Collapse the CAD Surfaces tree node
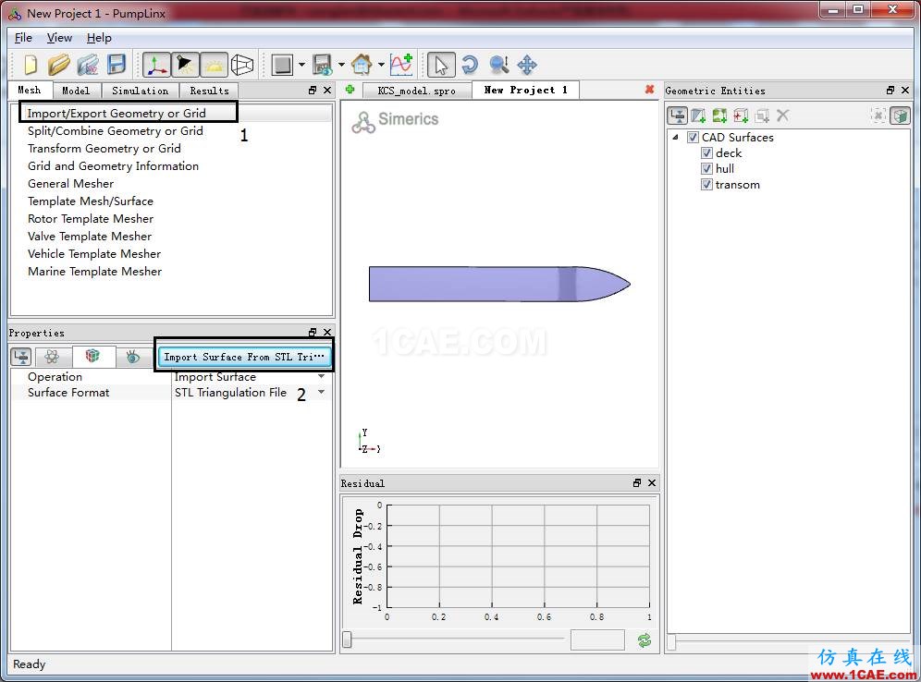 675,138
